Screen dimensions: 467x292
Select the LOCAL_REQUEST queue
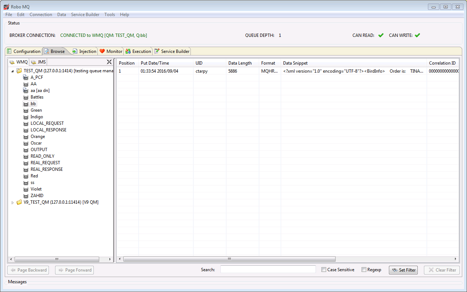(x=47, y=123)
